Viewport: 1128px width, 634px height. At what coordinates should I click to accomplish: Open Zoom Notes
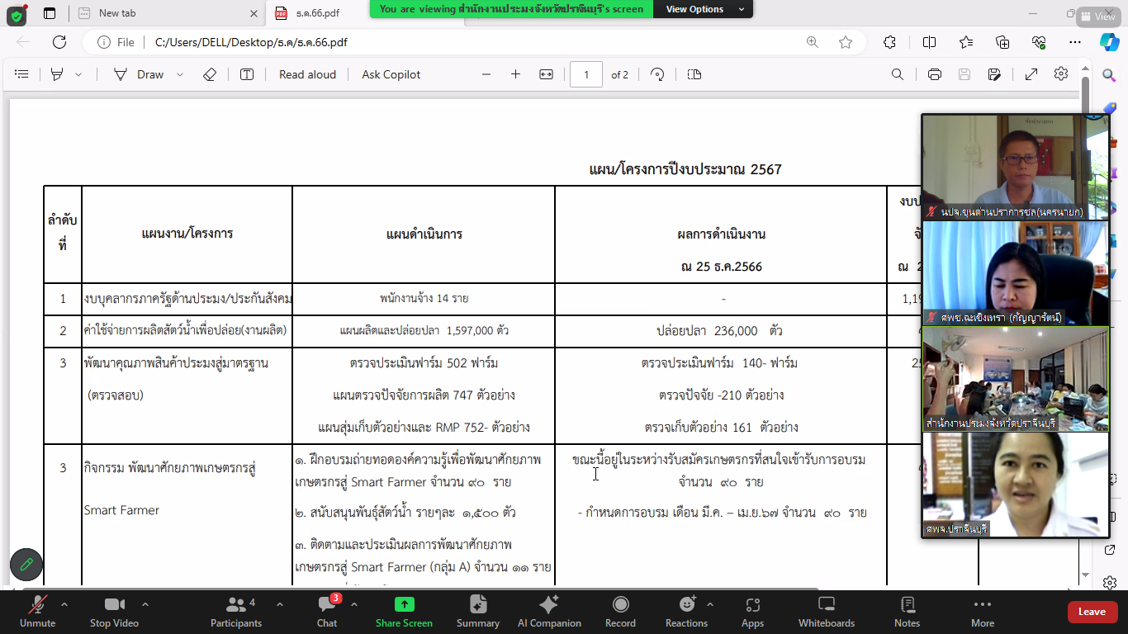click(907, 612)
